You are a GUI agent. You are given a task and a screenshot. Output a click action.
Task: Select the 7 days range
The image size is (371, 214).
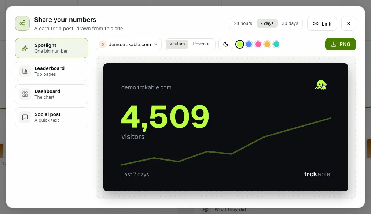point(267,23)
